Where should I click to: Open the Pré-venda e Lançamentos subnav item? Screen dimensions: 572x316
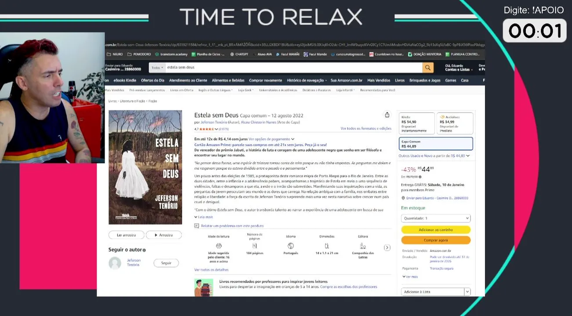147,90
